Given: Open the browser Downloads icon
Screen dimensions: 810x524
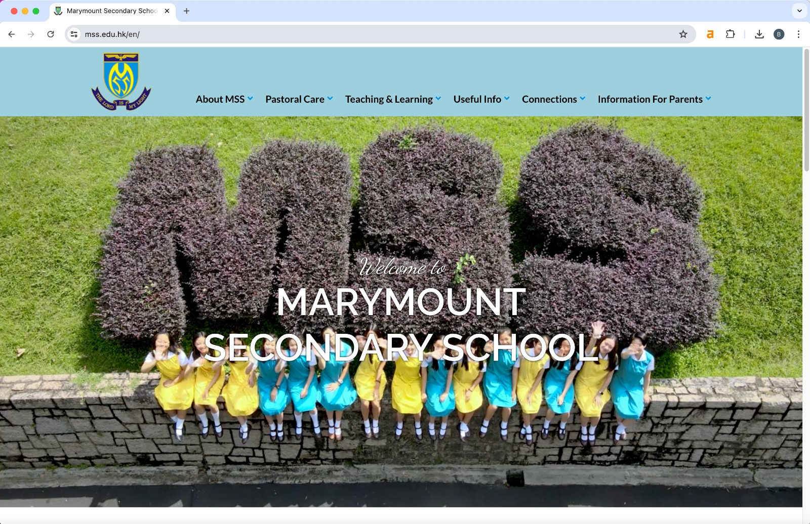Looking at the screenshot, I should click(759, 34).
